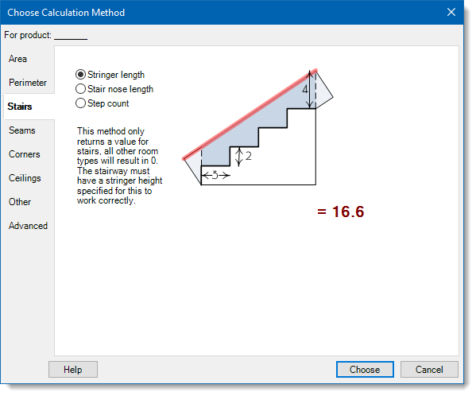Screen dimensions: 476x396
Task: Open the Perimeter tab
Action: [x=28, y=83]
